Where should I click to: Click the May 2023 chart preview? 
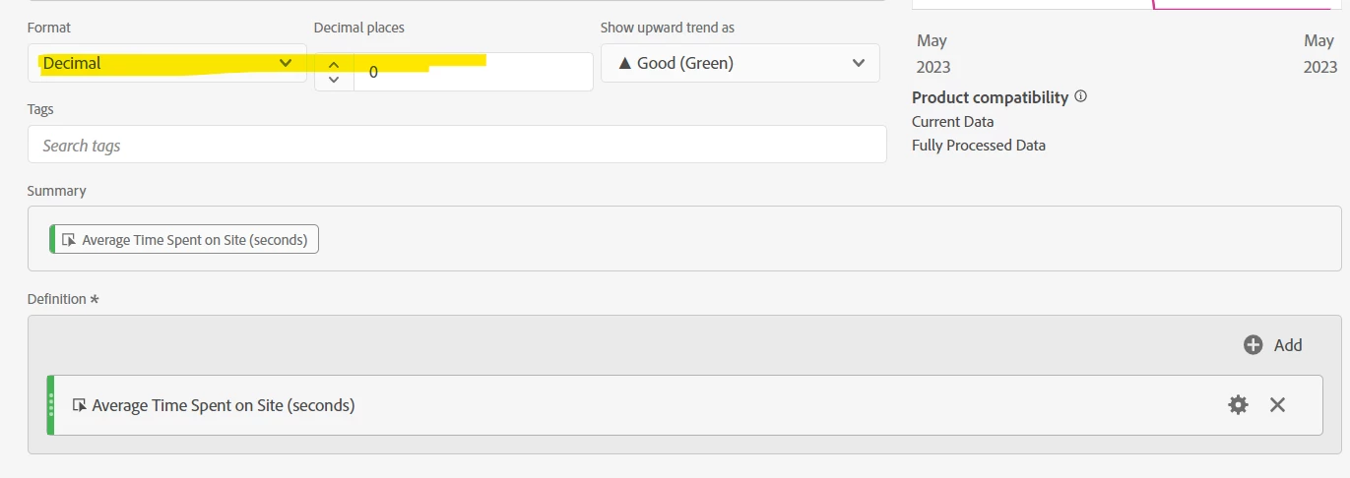point(1126,5)
